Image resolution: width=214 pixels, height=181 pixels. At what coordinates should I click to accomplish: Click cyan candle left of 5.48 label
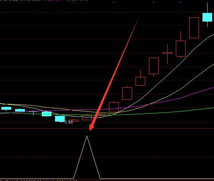coord(60,119)
